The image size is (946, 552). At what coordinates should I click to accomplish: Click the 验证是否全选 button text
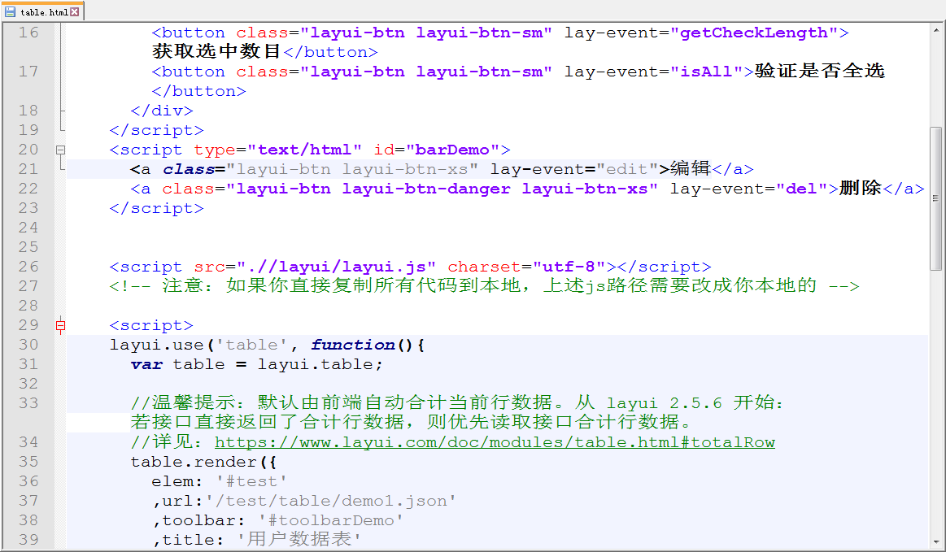click(x=820, y=72)
